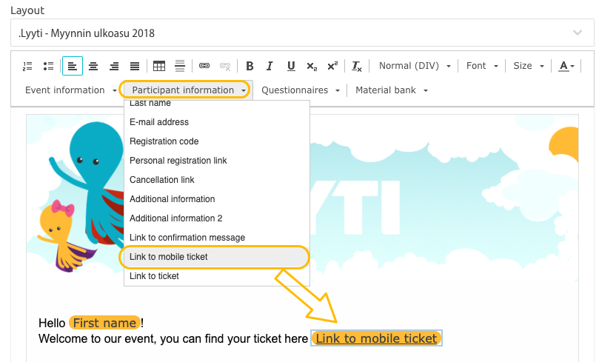Remove text formatting
The image size is (599, 362).
[356, 66]
